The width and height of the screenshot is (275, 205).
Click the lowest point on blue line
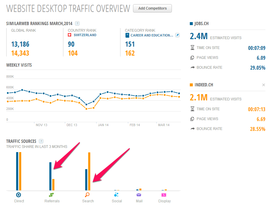[86, 105]
